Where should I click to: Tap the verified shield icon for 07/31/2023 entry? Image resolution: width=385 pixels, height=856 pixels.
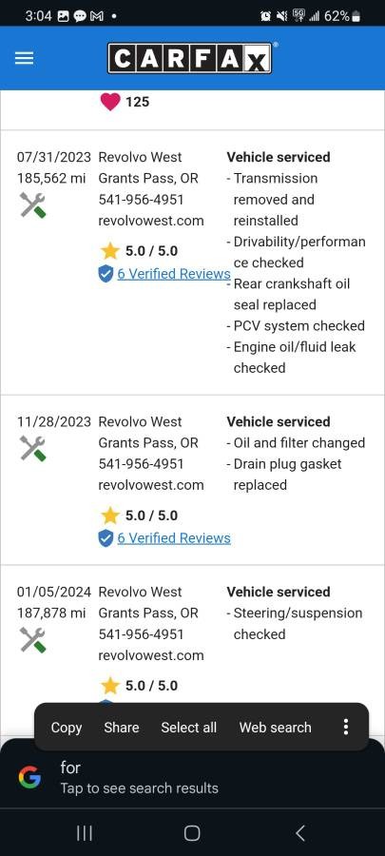pyautogui.click(x=106, y=274)
